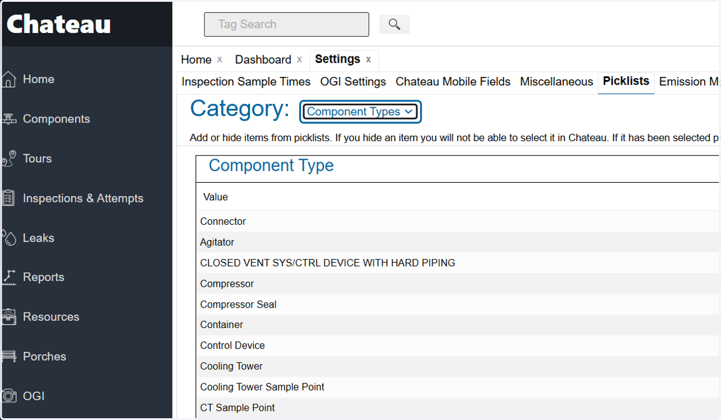Viewport: 721px width, 420px height.
Task: Select the CLOSED VENT SYS/CTRL DEVICE row
Action: click(x=458, y=263)
